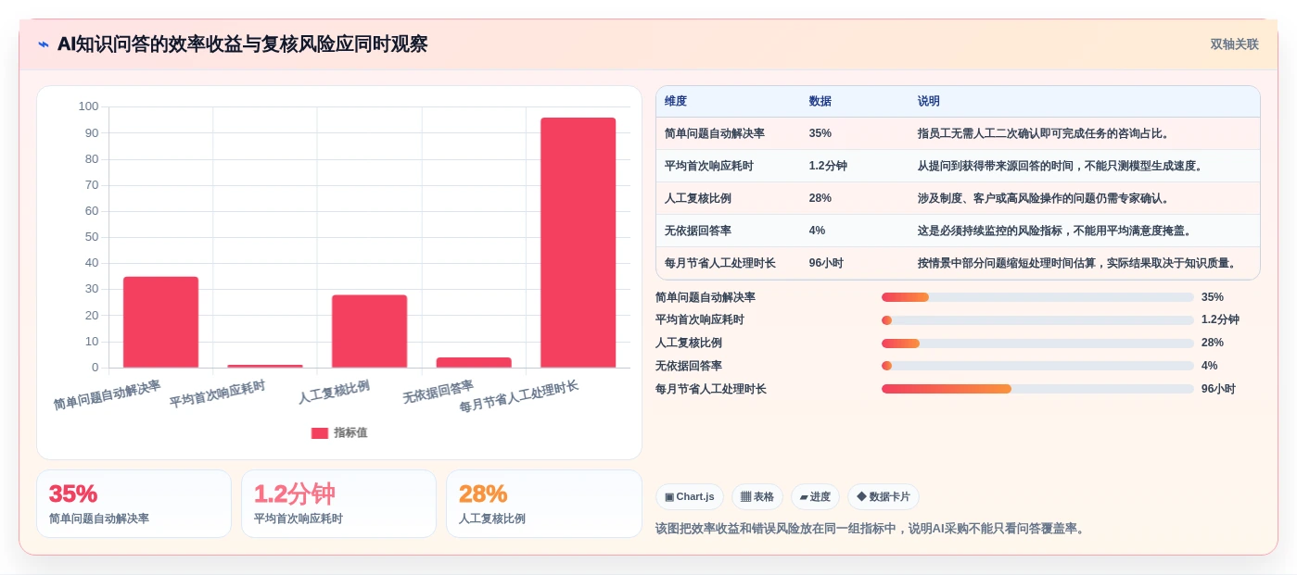
Task: Click description starting 从提问到获得带来源回答
Action: point(1061,166)
